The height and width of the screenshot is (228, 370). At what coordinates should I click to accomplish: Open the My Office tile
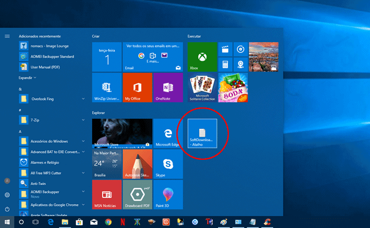click(x=137, y=86)
